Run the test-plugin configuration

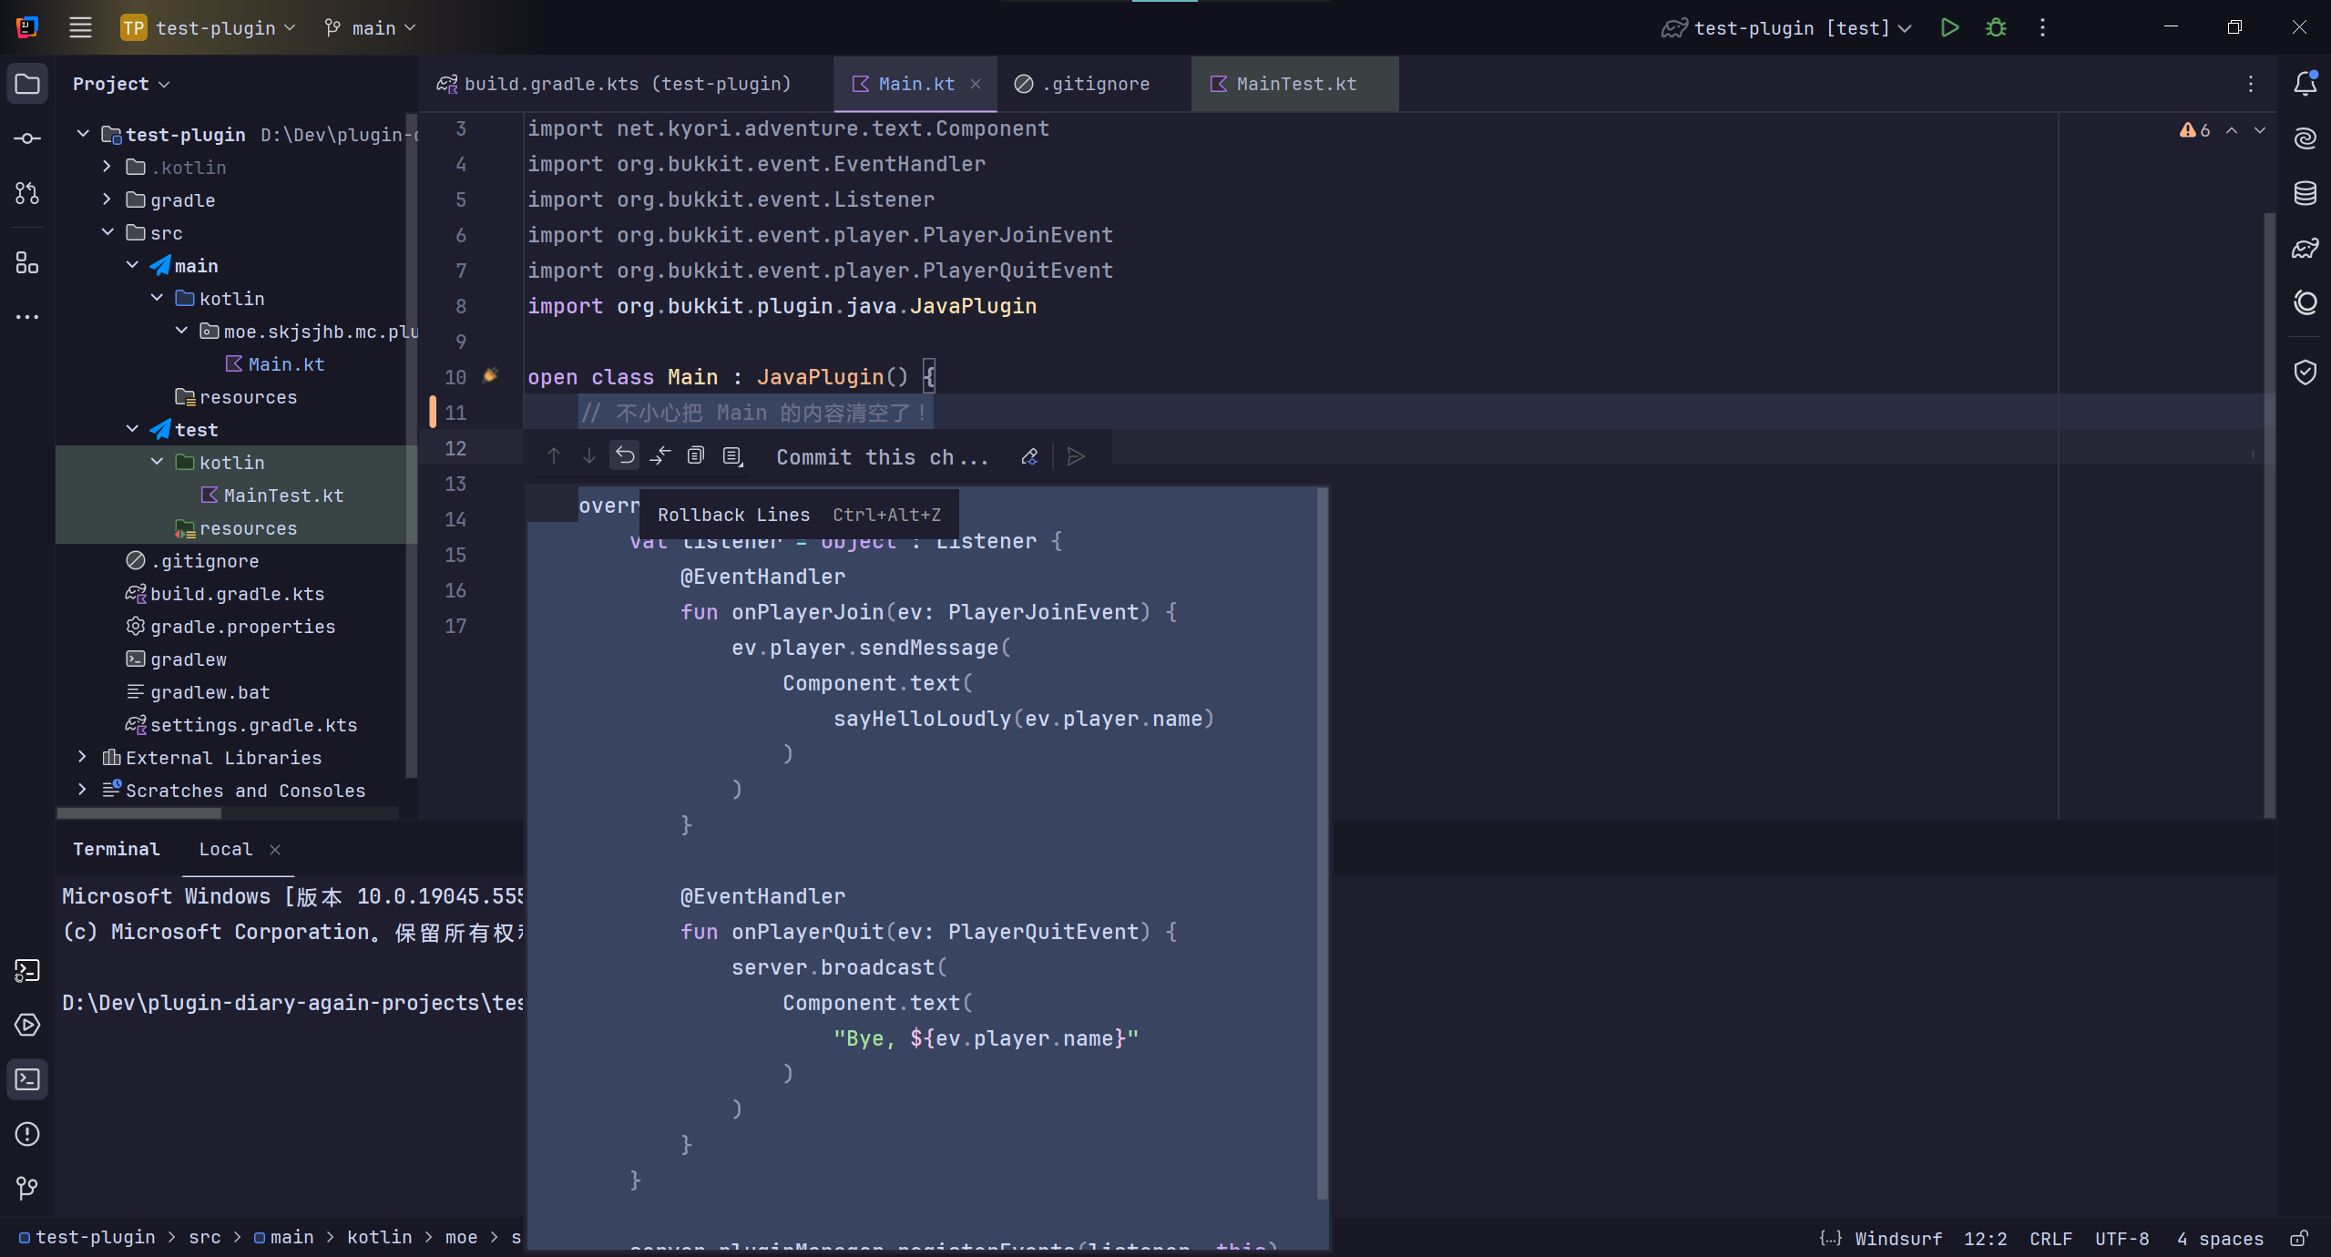coord(1948,27)
